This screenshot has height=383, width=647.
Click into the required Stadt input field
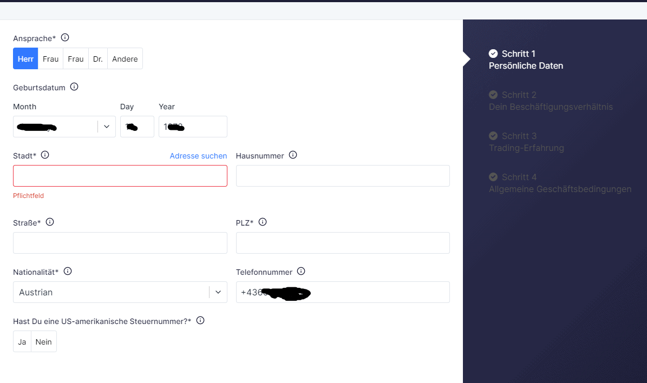[120, 176]
